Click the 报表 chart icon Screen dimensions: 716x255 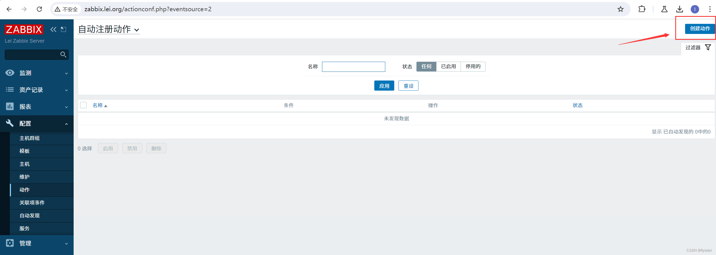pyautogui.click(x=10, y=107)
